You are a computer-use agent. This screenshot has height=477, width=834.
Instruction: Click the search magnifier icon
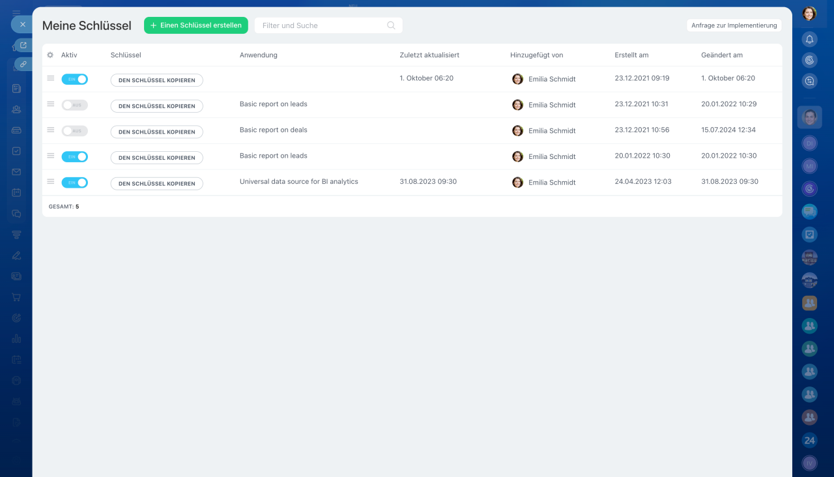click(391, 25)
